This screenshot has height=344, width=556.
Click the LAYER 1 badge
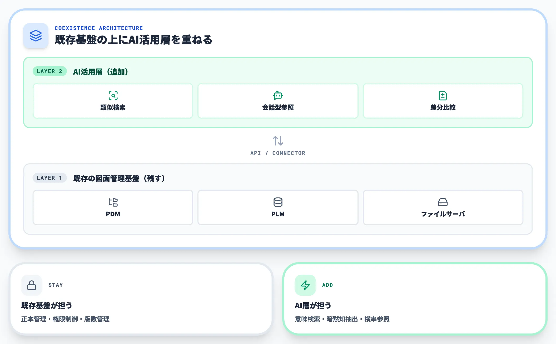49,178
